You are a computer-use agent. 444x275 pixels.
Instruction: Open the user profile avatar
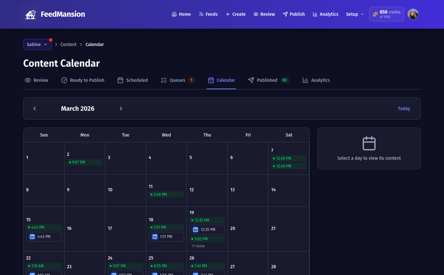point(413,14)
